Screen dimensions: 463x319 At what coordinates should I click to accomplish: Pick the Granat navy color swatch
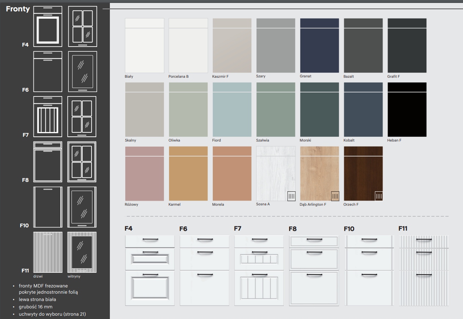click(319, 45)
